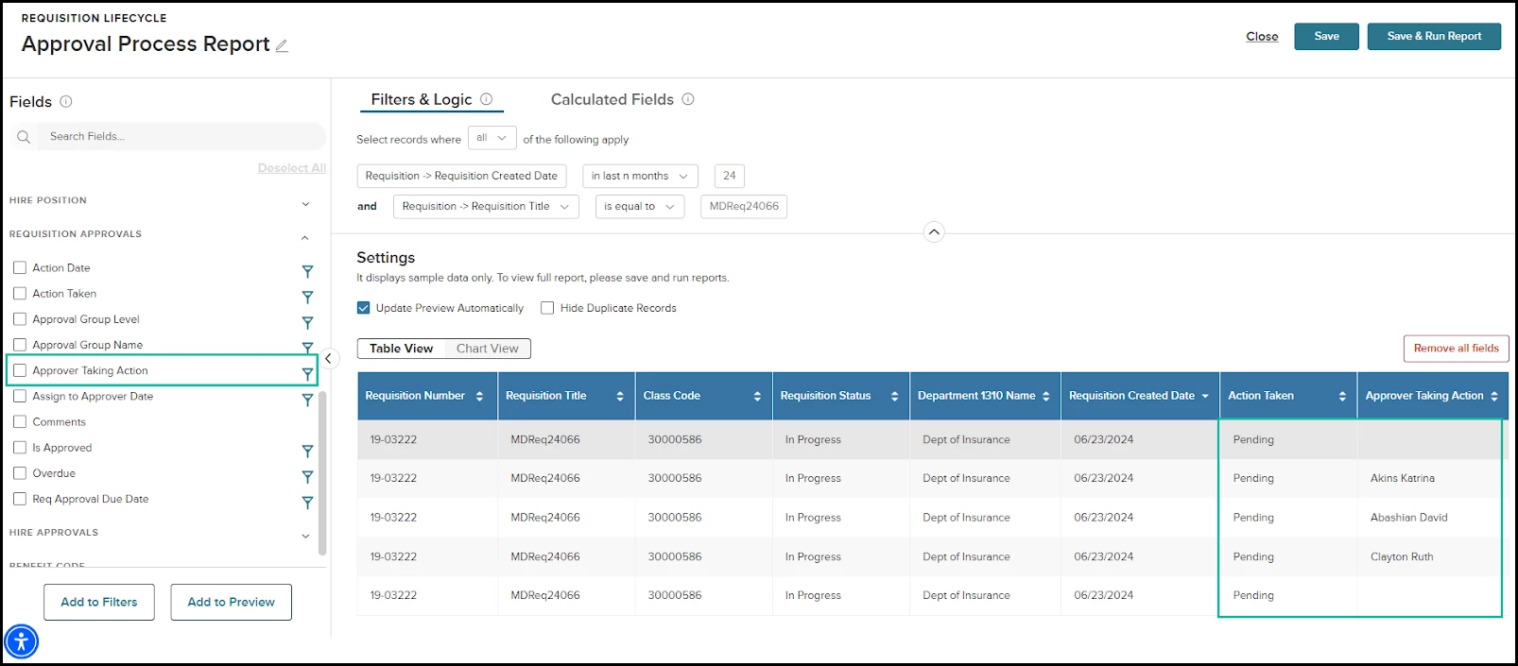Click the info icon next to Fields
The height and width of the screenshot is (666, 1518).
click(66, 101)
